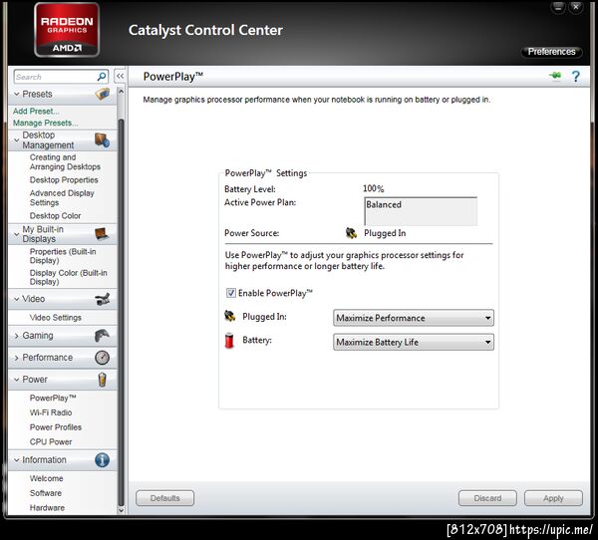
Task: Click the Apply button
Action: pyautogui.click(x=553, y=498)
